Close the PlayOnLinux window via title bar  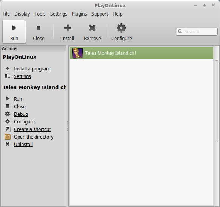pos(213,5)
